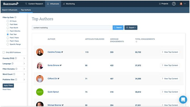Expand the Publisher Size filter
190x107 pixels.
(13, 80)
